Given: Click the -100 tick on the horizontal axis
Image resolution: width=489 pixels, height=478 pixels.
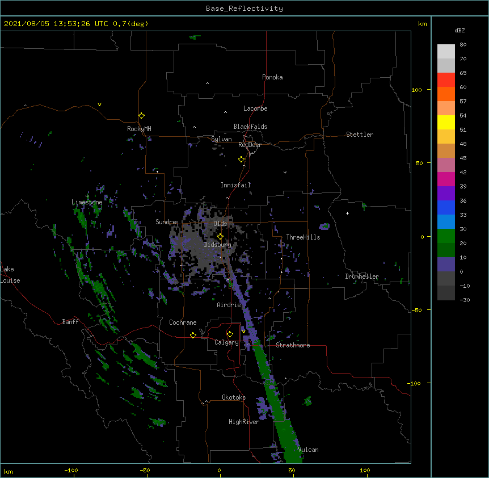Looking at the screenshot, I should (x=71, y=470).
